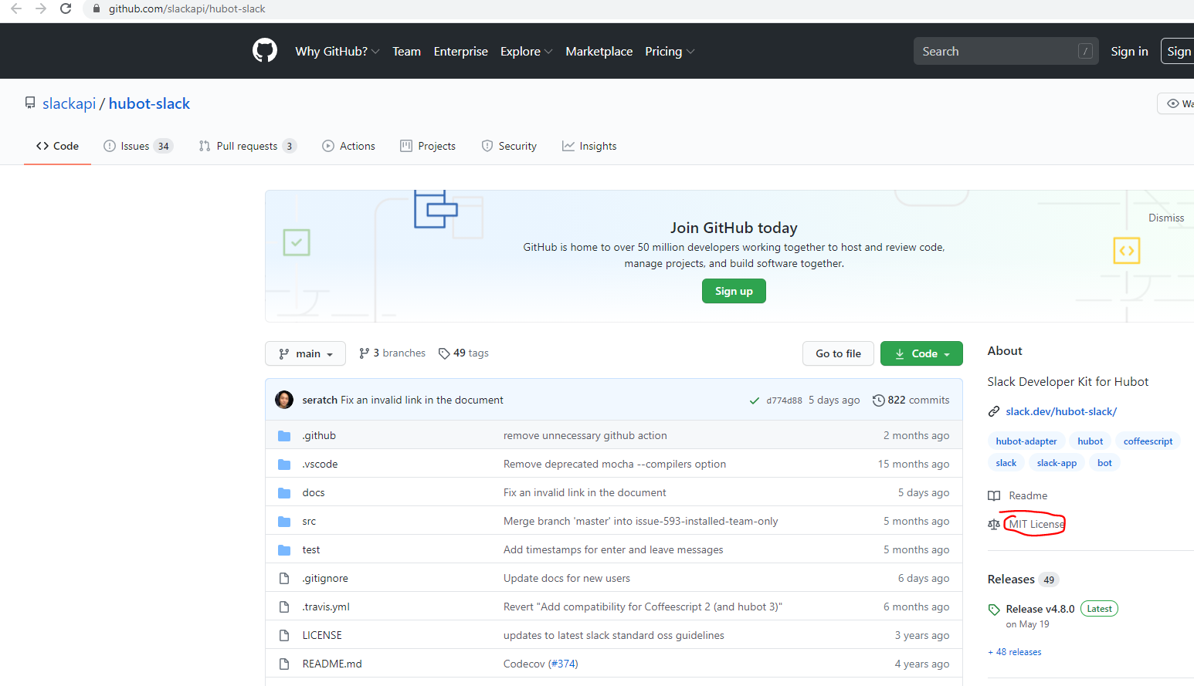Expand the Explore menu
The width and height of the screenshot is (1194, 686).
click(526, 51)
